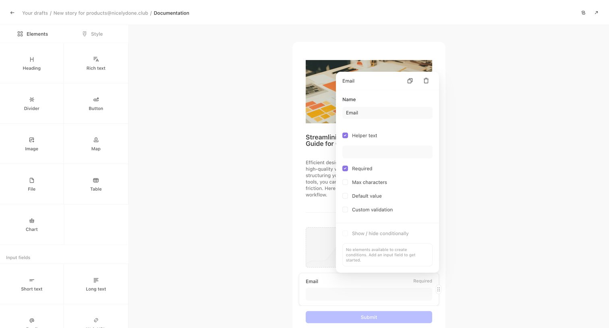This screenshot has width=609, height=328.
Task: Enable the Default value checkbox
Action: click(x=345, y=196)
